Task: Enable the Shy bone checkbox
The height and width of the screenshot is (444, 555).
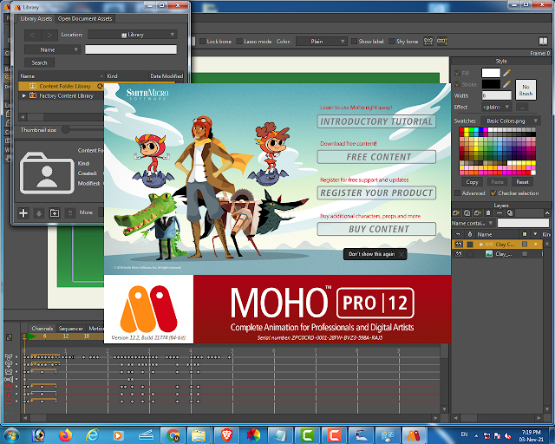Action: 392,42
